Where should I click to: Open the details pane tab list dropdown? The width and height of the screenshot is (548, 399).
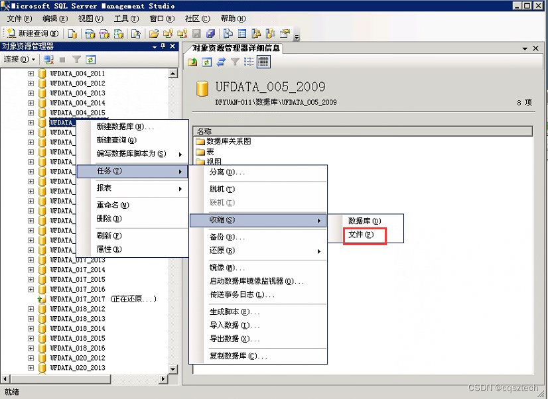(x=525, y=48)
